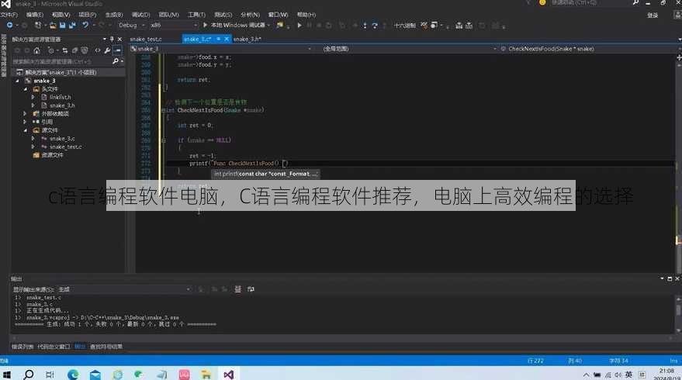Click the taskbar search icon
The image size is (682, 380).
coord(29,375)
